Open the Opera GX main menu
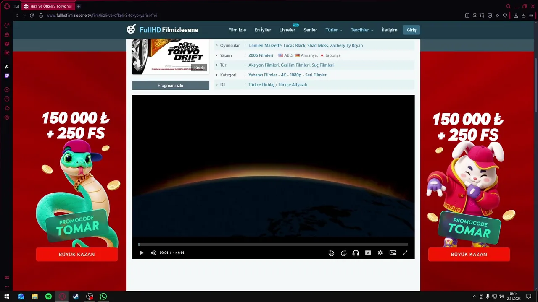Viewport: 538px width, 302px height. pyautogui.click(x=7, y=6)
